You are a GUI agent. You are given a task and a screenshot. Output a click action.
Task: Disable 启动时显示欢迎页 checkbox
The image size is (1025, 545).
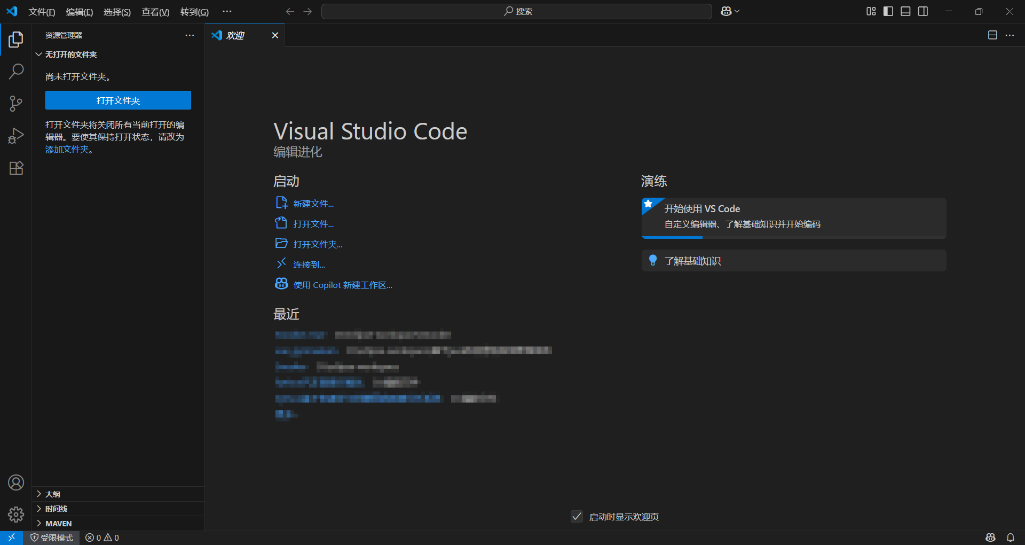(x=576, y=517)
